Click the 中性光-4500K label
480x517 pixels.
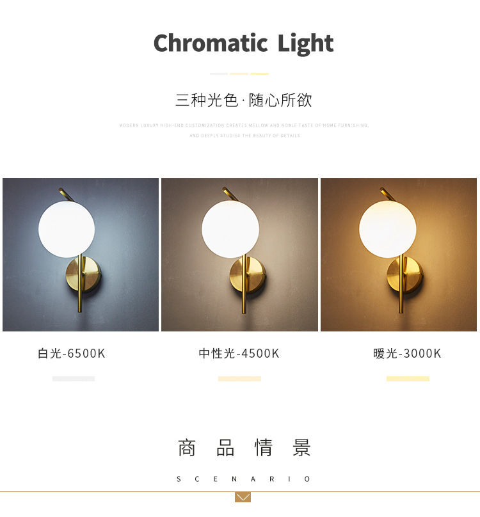pyautogui.click(x=239, y=353)
